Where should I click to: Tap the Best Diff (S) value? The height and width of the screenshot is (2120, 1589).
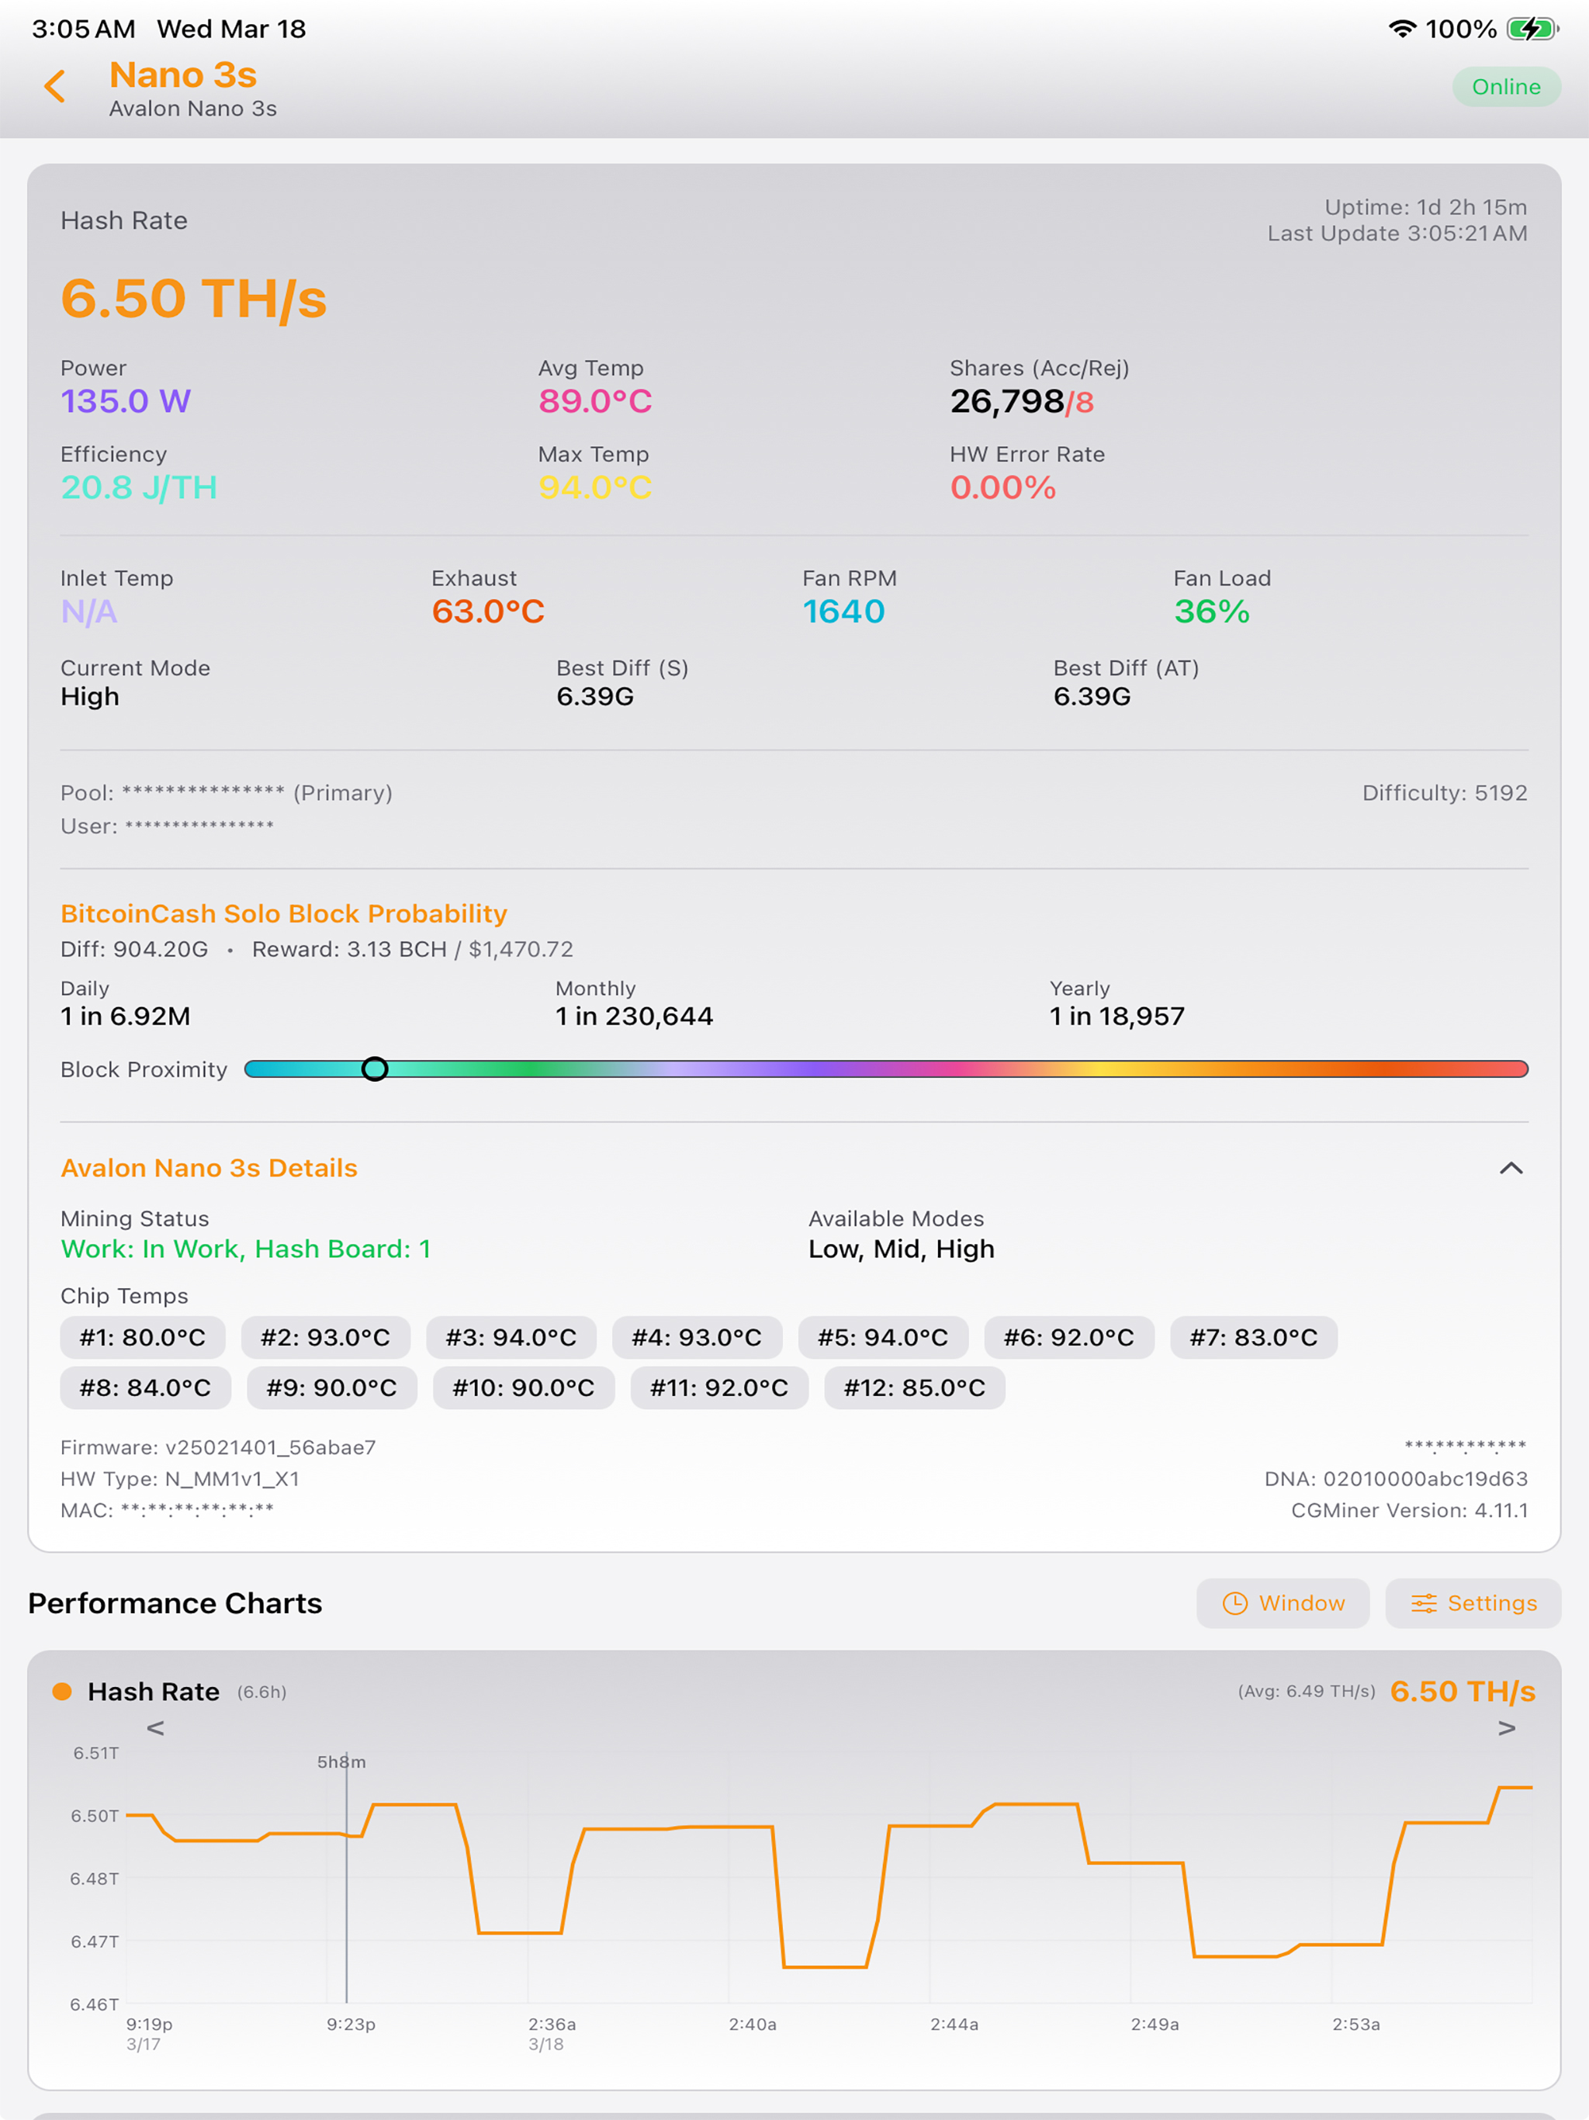tap(595, 697)
